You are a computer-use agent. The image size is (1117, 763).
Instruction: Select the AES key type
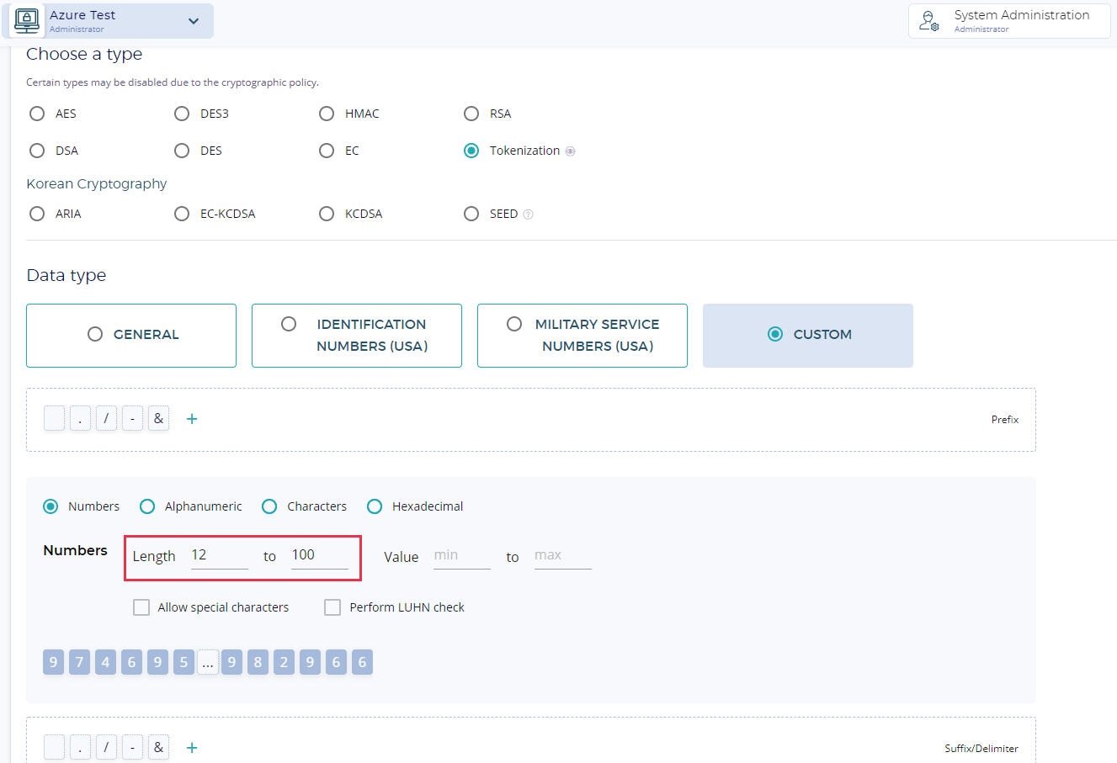click(37, 114)
